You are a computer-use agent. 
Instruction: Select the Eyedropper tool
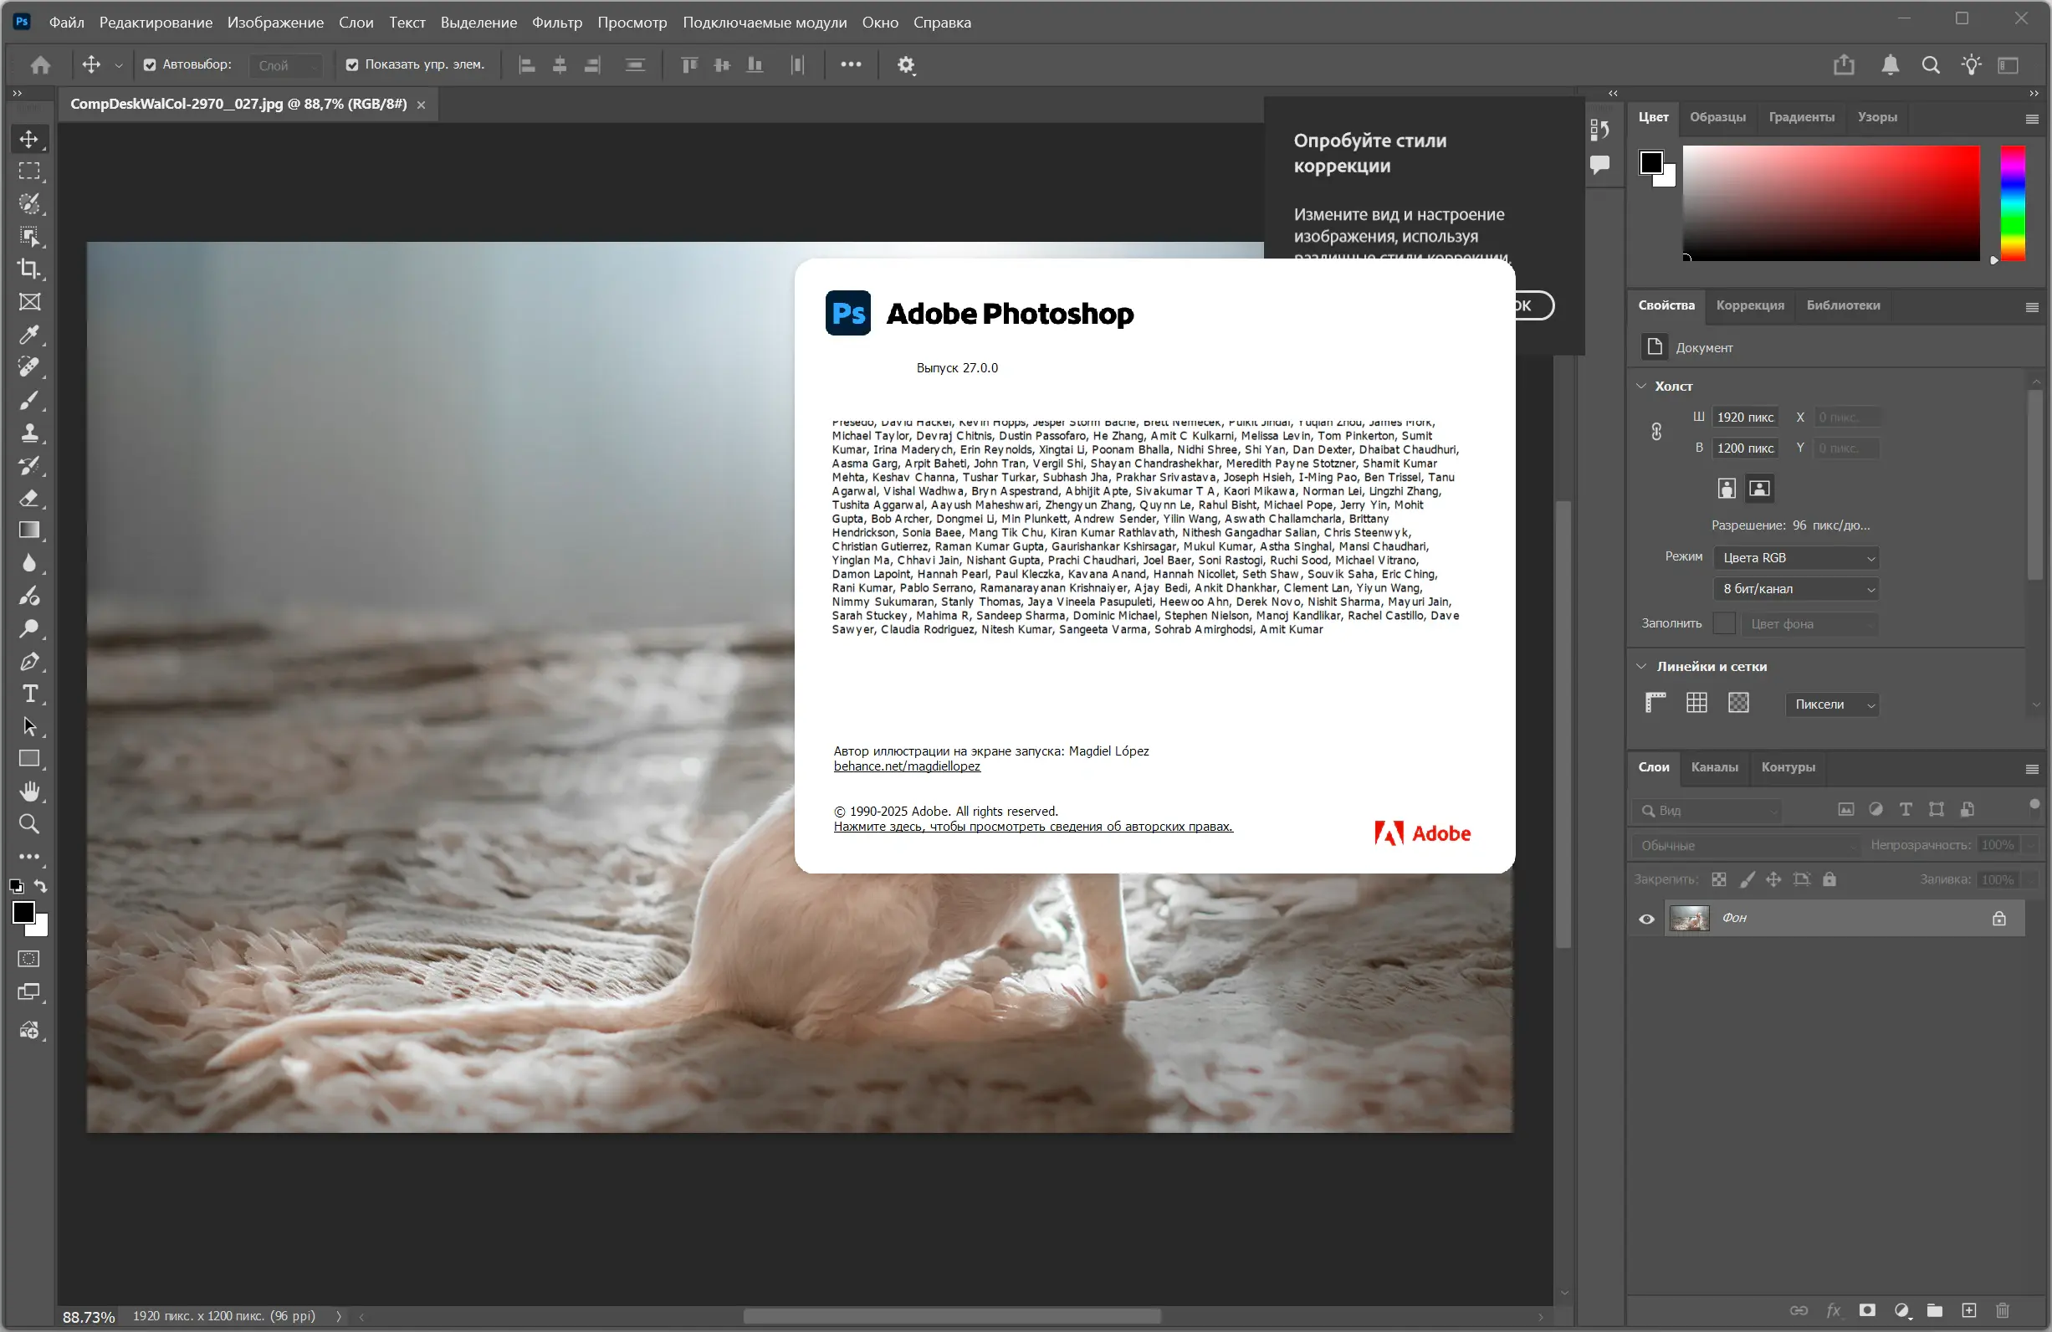click(x=29, y=335)
